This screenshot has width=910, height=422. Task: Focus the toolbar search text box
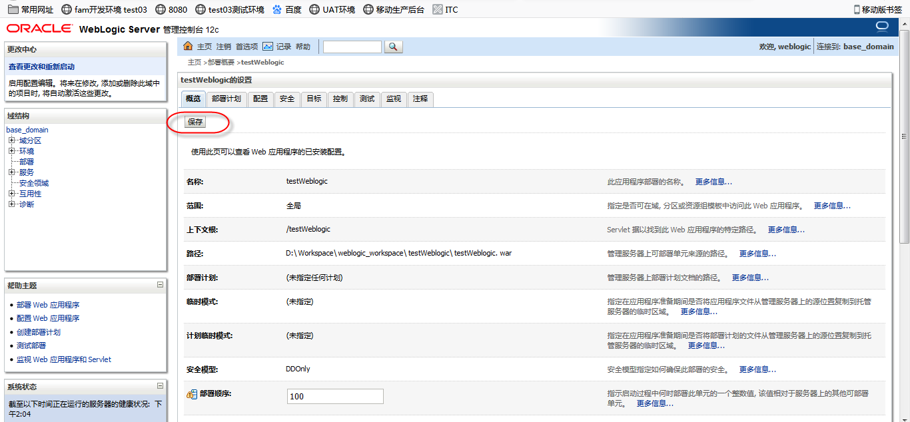tap(352, 47)
